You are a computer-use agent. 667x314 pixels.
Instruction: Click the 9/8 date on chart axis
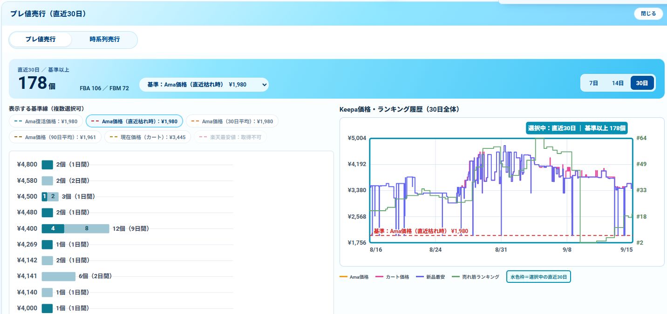point(567,250)
